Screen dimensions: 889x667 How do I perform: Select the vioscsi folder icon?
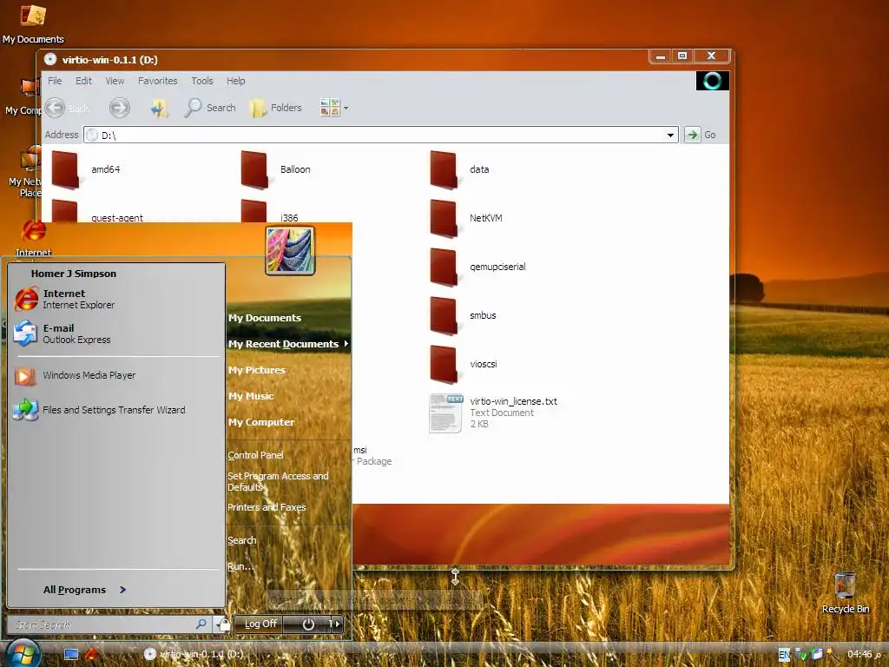[444, 365]
